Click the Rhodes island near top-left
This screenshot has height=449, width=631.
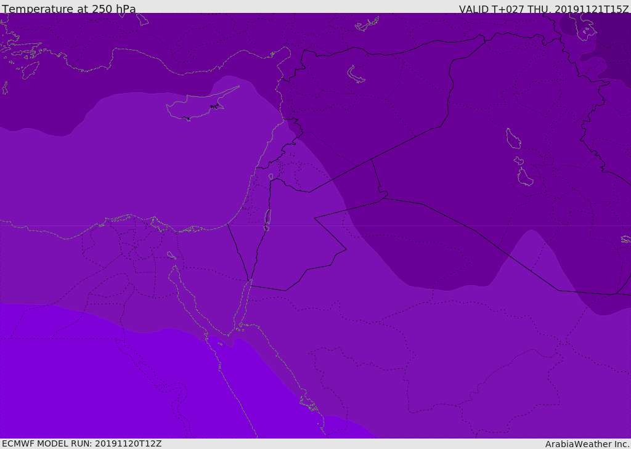pos(30,70)
